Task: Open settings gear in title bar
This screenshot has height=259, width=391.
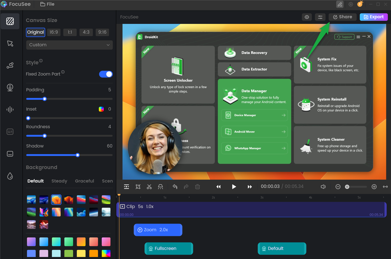Action: pyautogui.click(x=351, y=4)
